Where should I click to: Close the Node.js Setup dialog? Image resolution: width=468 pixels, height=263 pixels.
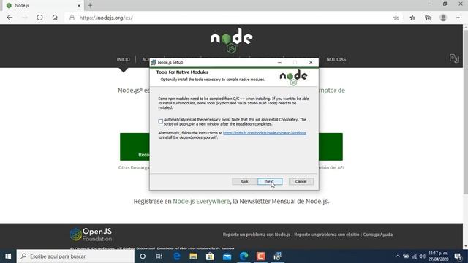311,62
